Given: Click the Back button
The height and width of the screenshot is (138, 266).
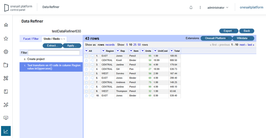Looking at the screenshot, I should [247, 31].
